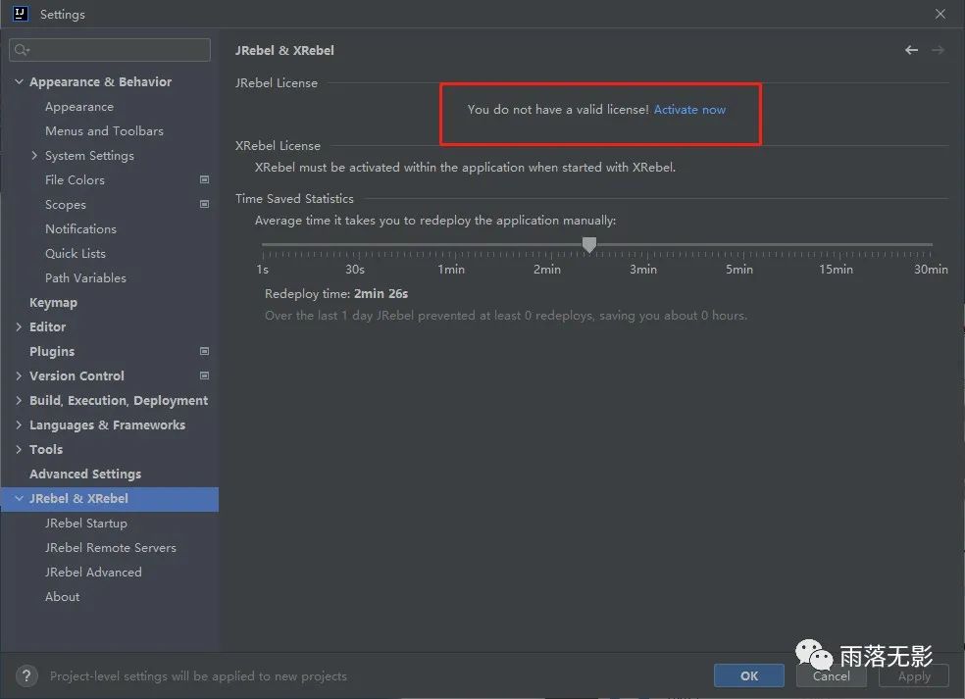
Task: Click the project-level icon beside Scopes
Action: (x=204, y=204)
